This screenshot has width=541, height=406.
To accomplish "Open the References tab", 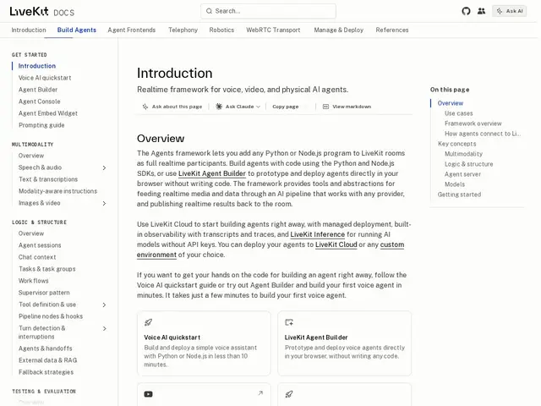I will [392, 30].
